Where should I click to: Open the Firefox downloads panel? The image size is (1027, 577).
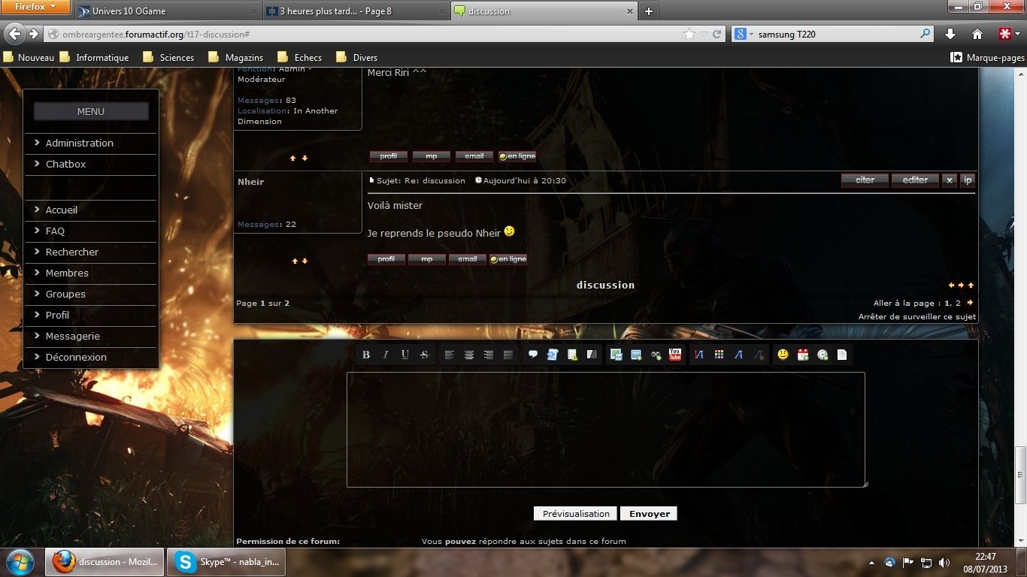point(950,34)
